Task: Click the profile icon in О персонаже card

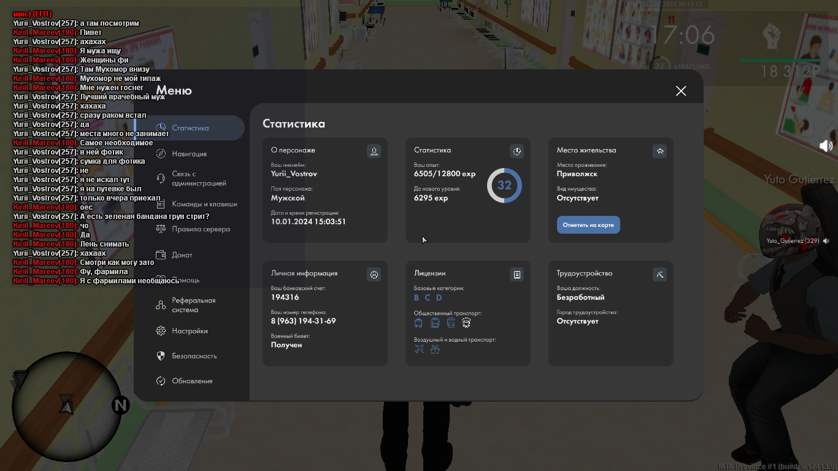Action: (x=374, y=151)
